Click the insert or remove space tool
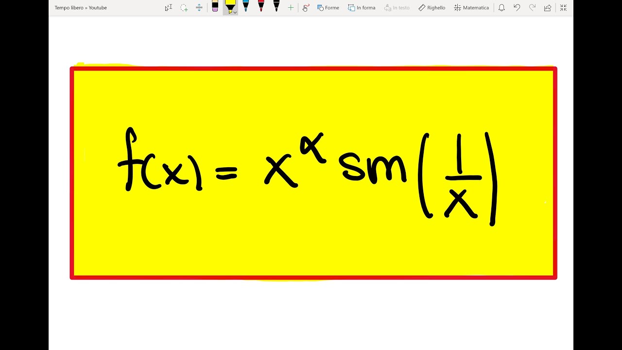Screen dimensions: 622x350 pos(199,8)
